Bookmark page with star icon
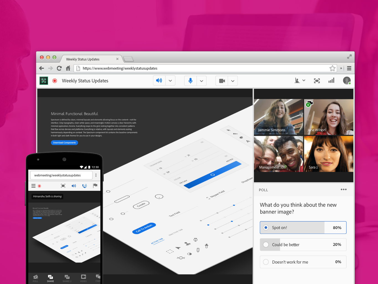This screenshot has height=284, width=378. click(332, 68)
